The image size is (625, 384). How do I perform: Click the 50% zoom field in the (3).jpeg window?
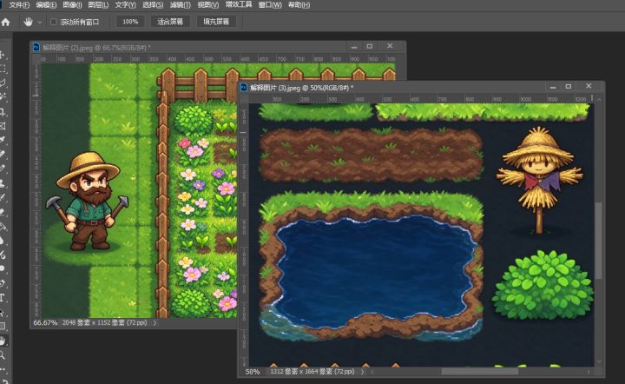(x=253, y=372)
